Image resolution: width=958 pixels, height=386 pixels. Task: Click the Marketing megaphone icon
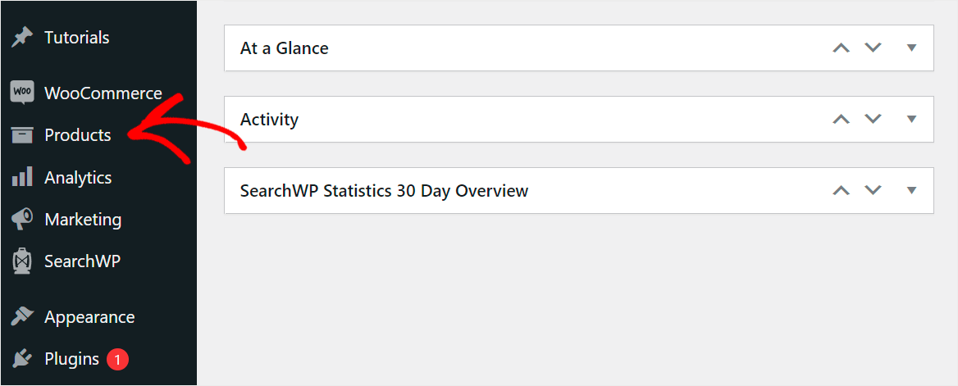pos(22,220)
